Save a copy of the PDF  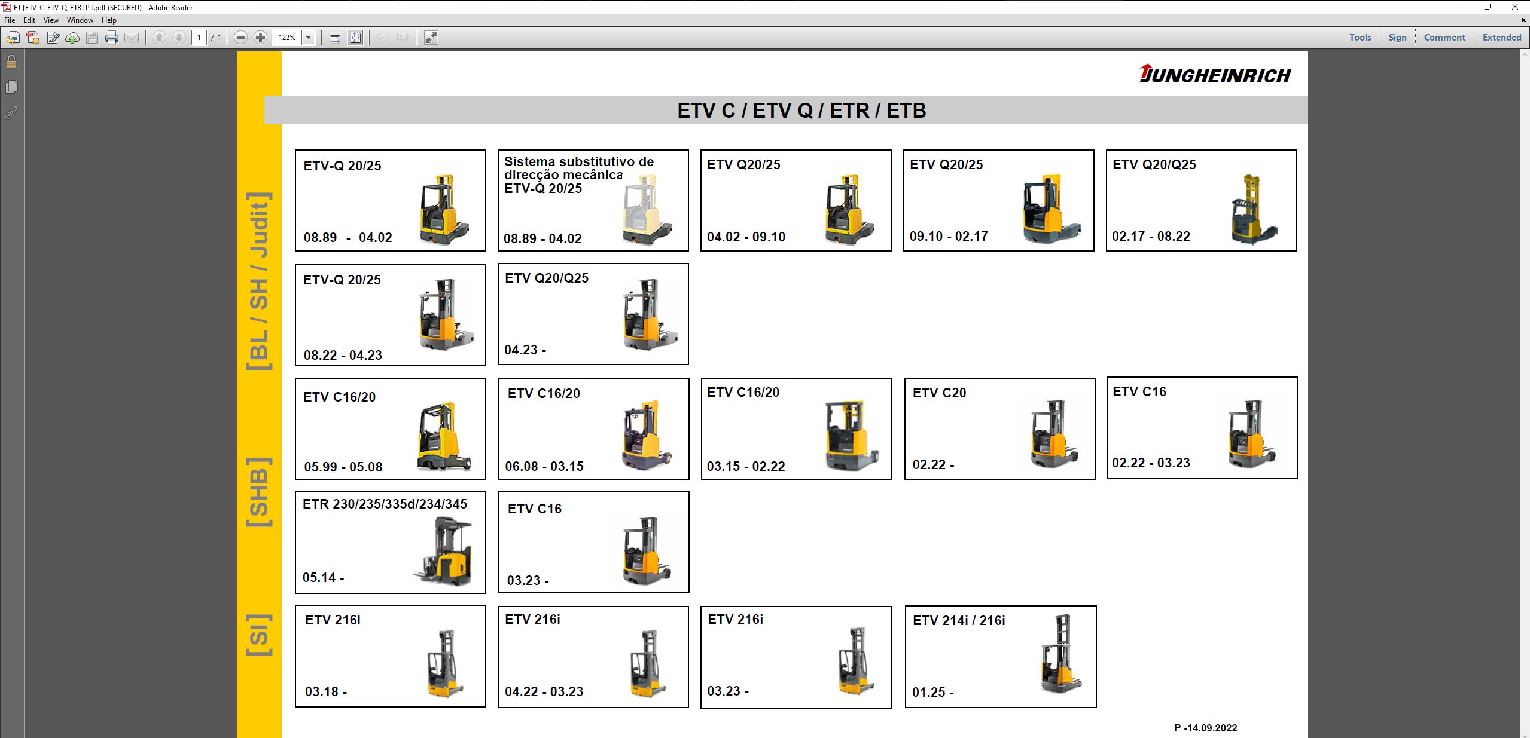pos(92,37)
